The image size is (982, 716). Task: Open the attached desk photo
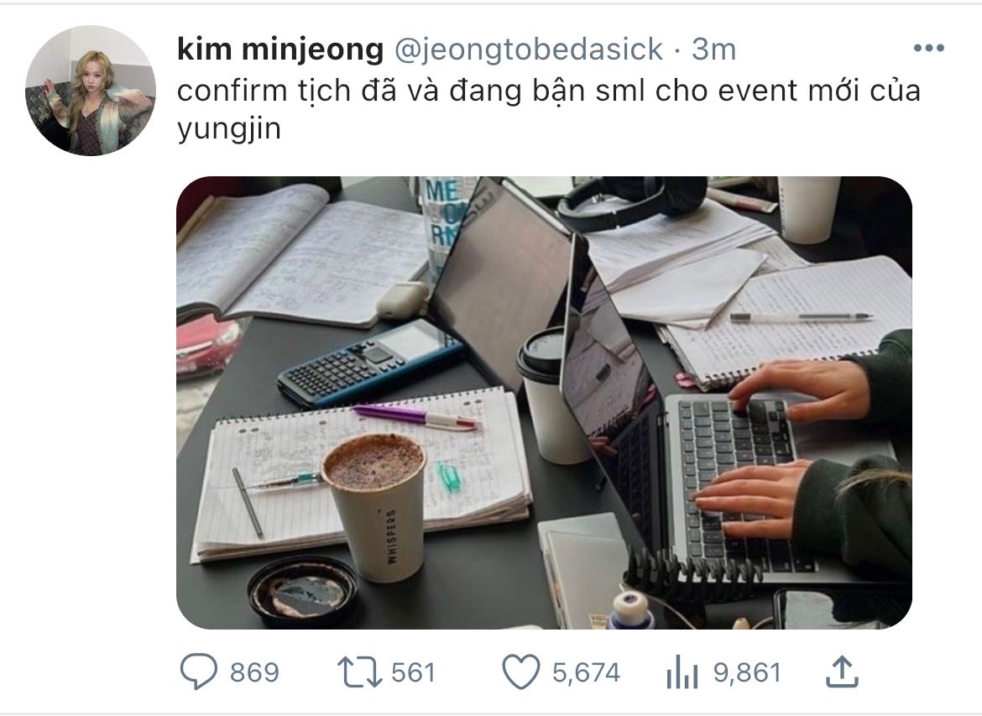(544, 403)
